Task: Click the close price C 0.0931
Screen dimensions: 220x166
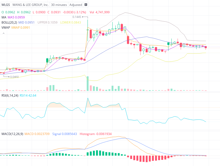Action: click(54, 12)
